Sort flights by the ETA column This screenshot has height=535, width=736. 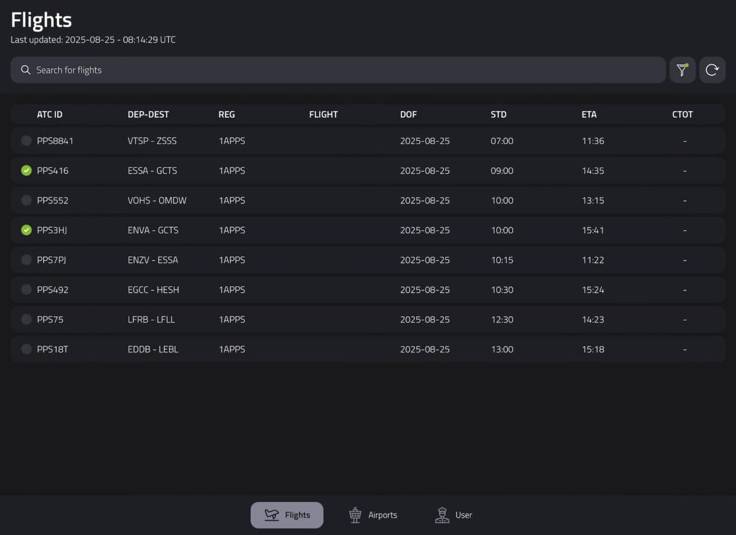[x=589, y=114]
